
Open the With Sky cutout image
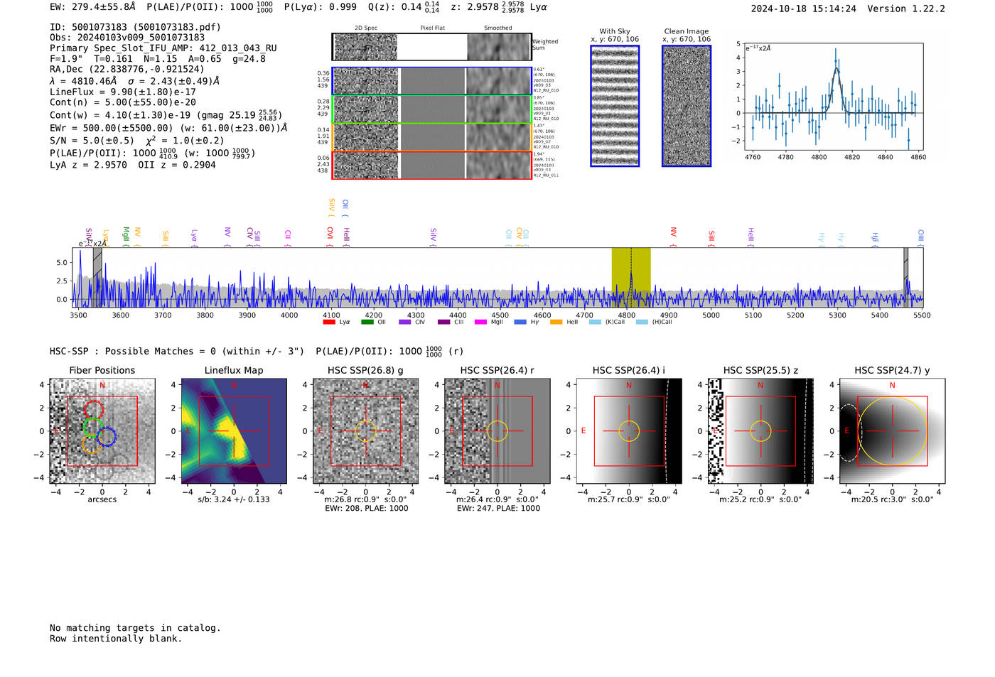coord(615,106)
